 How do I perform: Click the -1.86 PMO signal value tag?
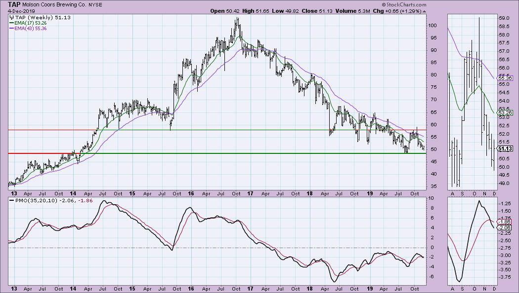505,221
